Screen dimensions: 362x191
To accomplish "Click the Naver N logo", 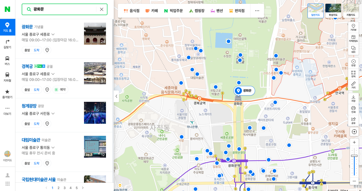I will (7, 9).
